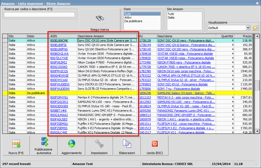The width and height of the screenshot is (261, 168).
Task: Click the row selector of first row
Action: tap(5, 40)
